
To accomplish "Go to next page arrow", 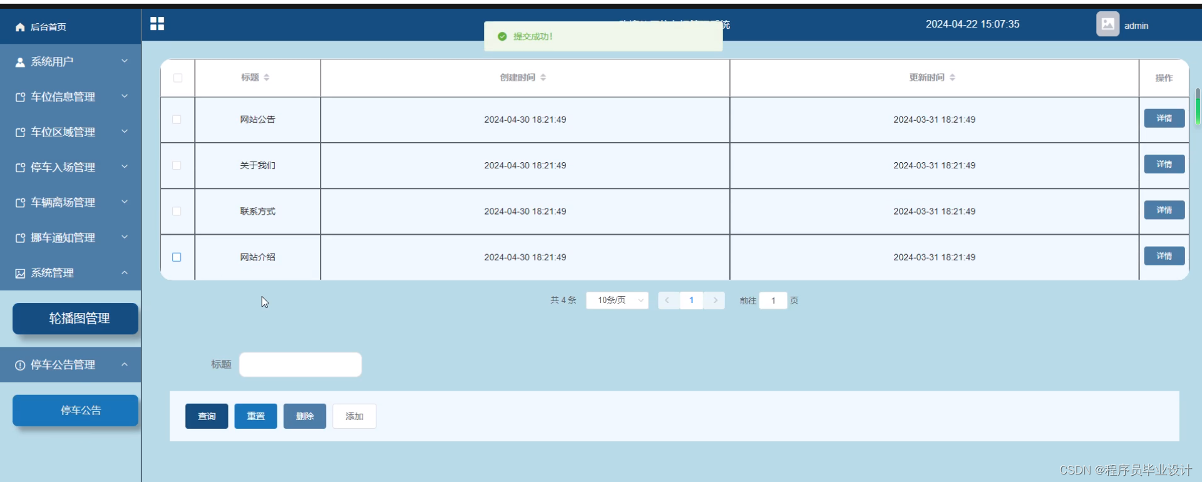I will [716, 300].
